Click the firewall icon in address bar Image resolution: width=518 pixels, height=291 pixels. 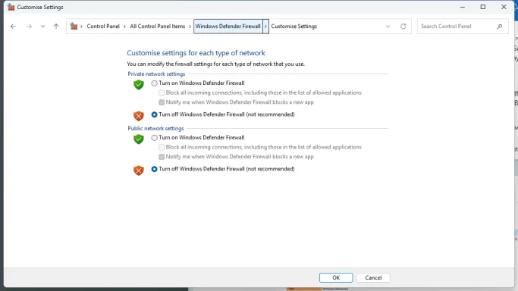(x=74, y=26)
